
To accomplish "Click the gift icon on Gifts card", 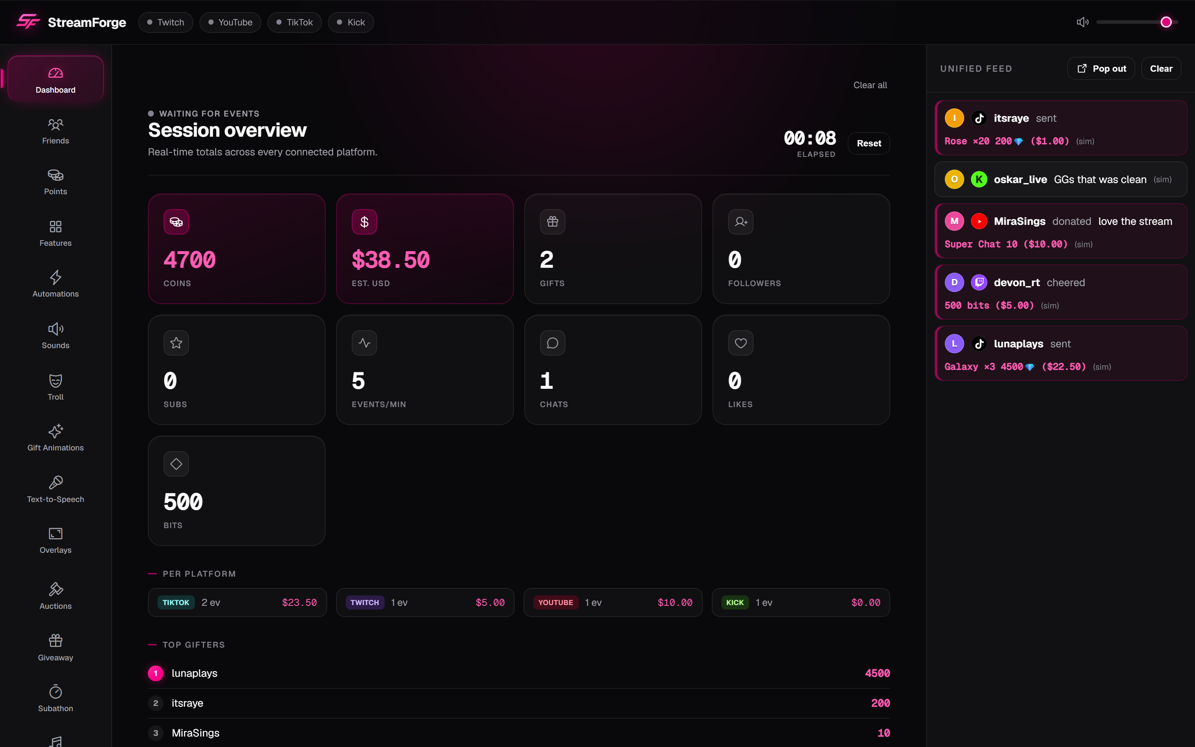I will [x=553, y=222].
